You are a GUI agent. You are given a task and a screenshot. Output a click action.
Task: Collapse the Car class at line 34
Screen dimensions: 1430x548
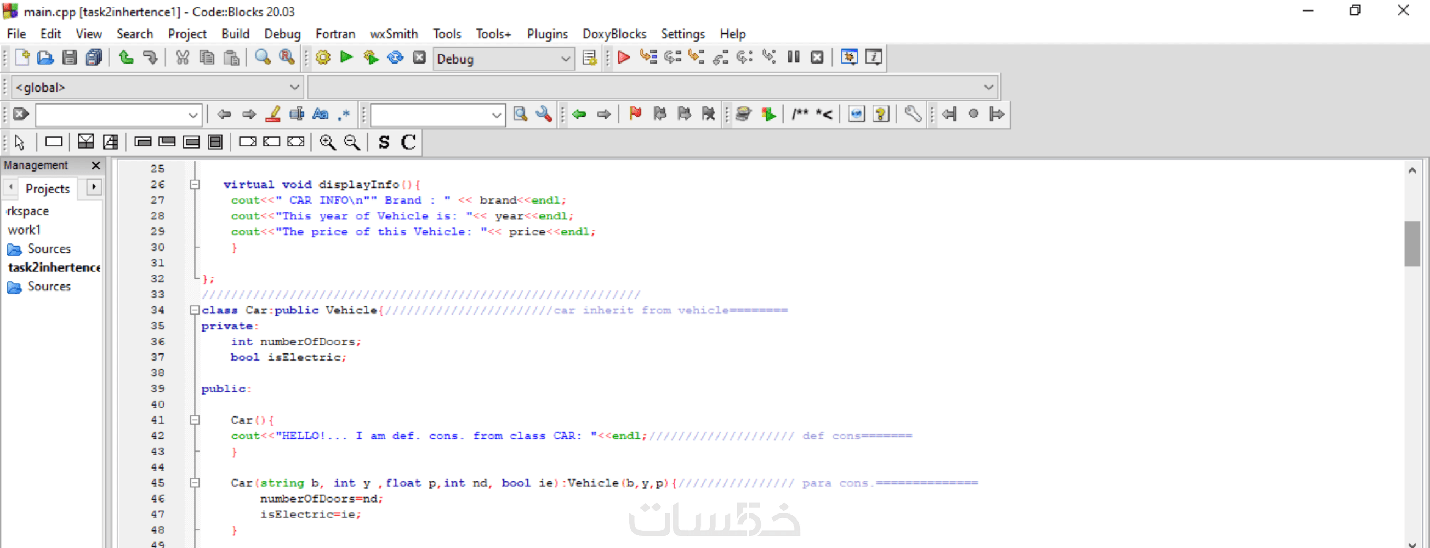195,310
